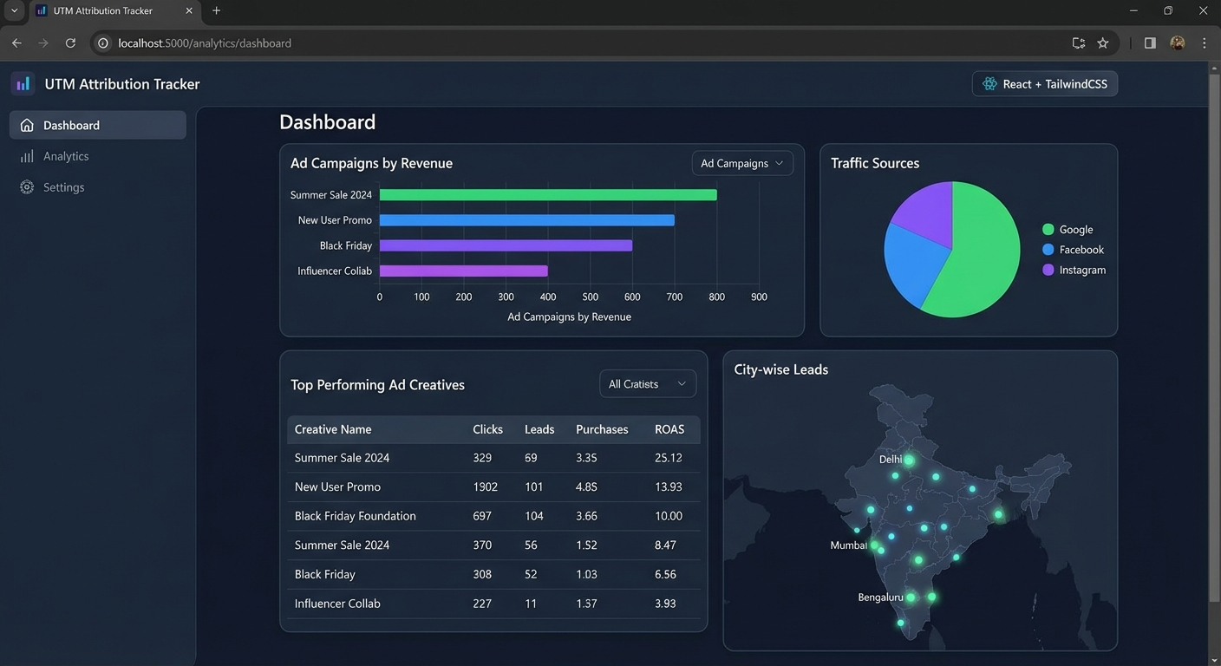Click the React atom icon badge
The image size is (1221, 666).
[x=989, y=84]
